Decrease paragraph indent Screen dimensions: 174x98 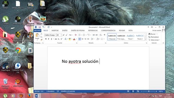(94, 35)
